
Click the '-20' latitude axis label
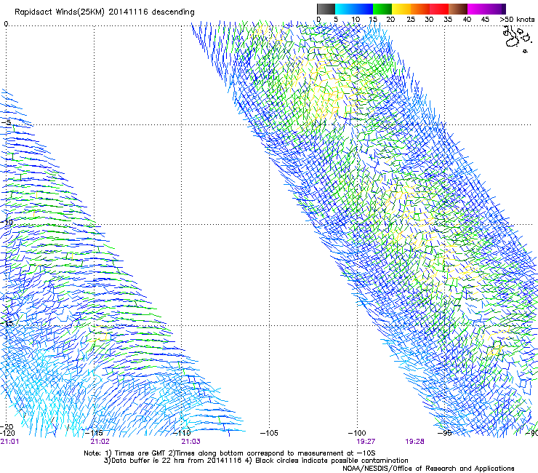[7, 426]
